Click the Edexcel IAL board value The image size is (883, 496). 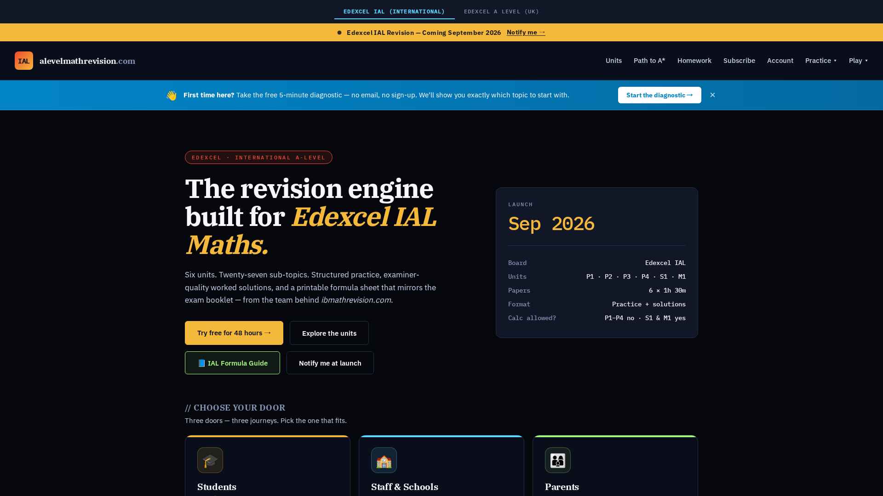pyautogui.click(x=665, y=263)
